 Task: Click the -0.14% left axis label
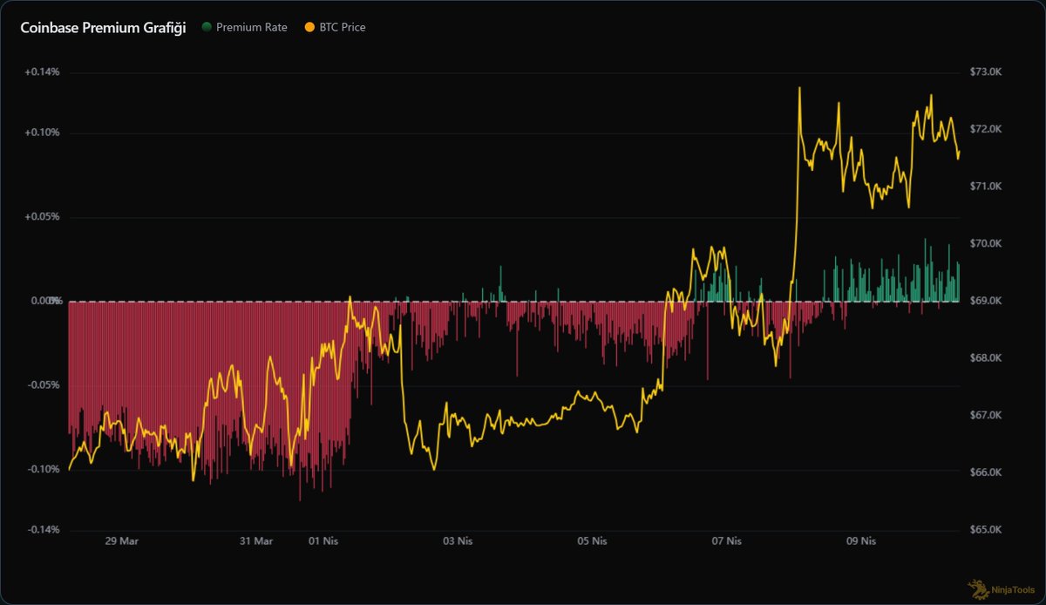pos(43,529)
